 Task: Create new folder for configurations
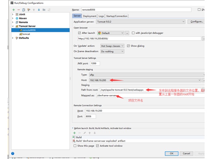[x=44, y=10]
